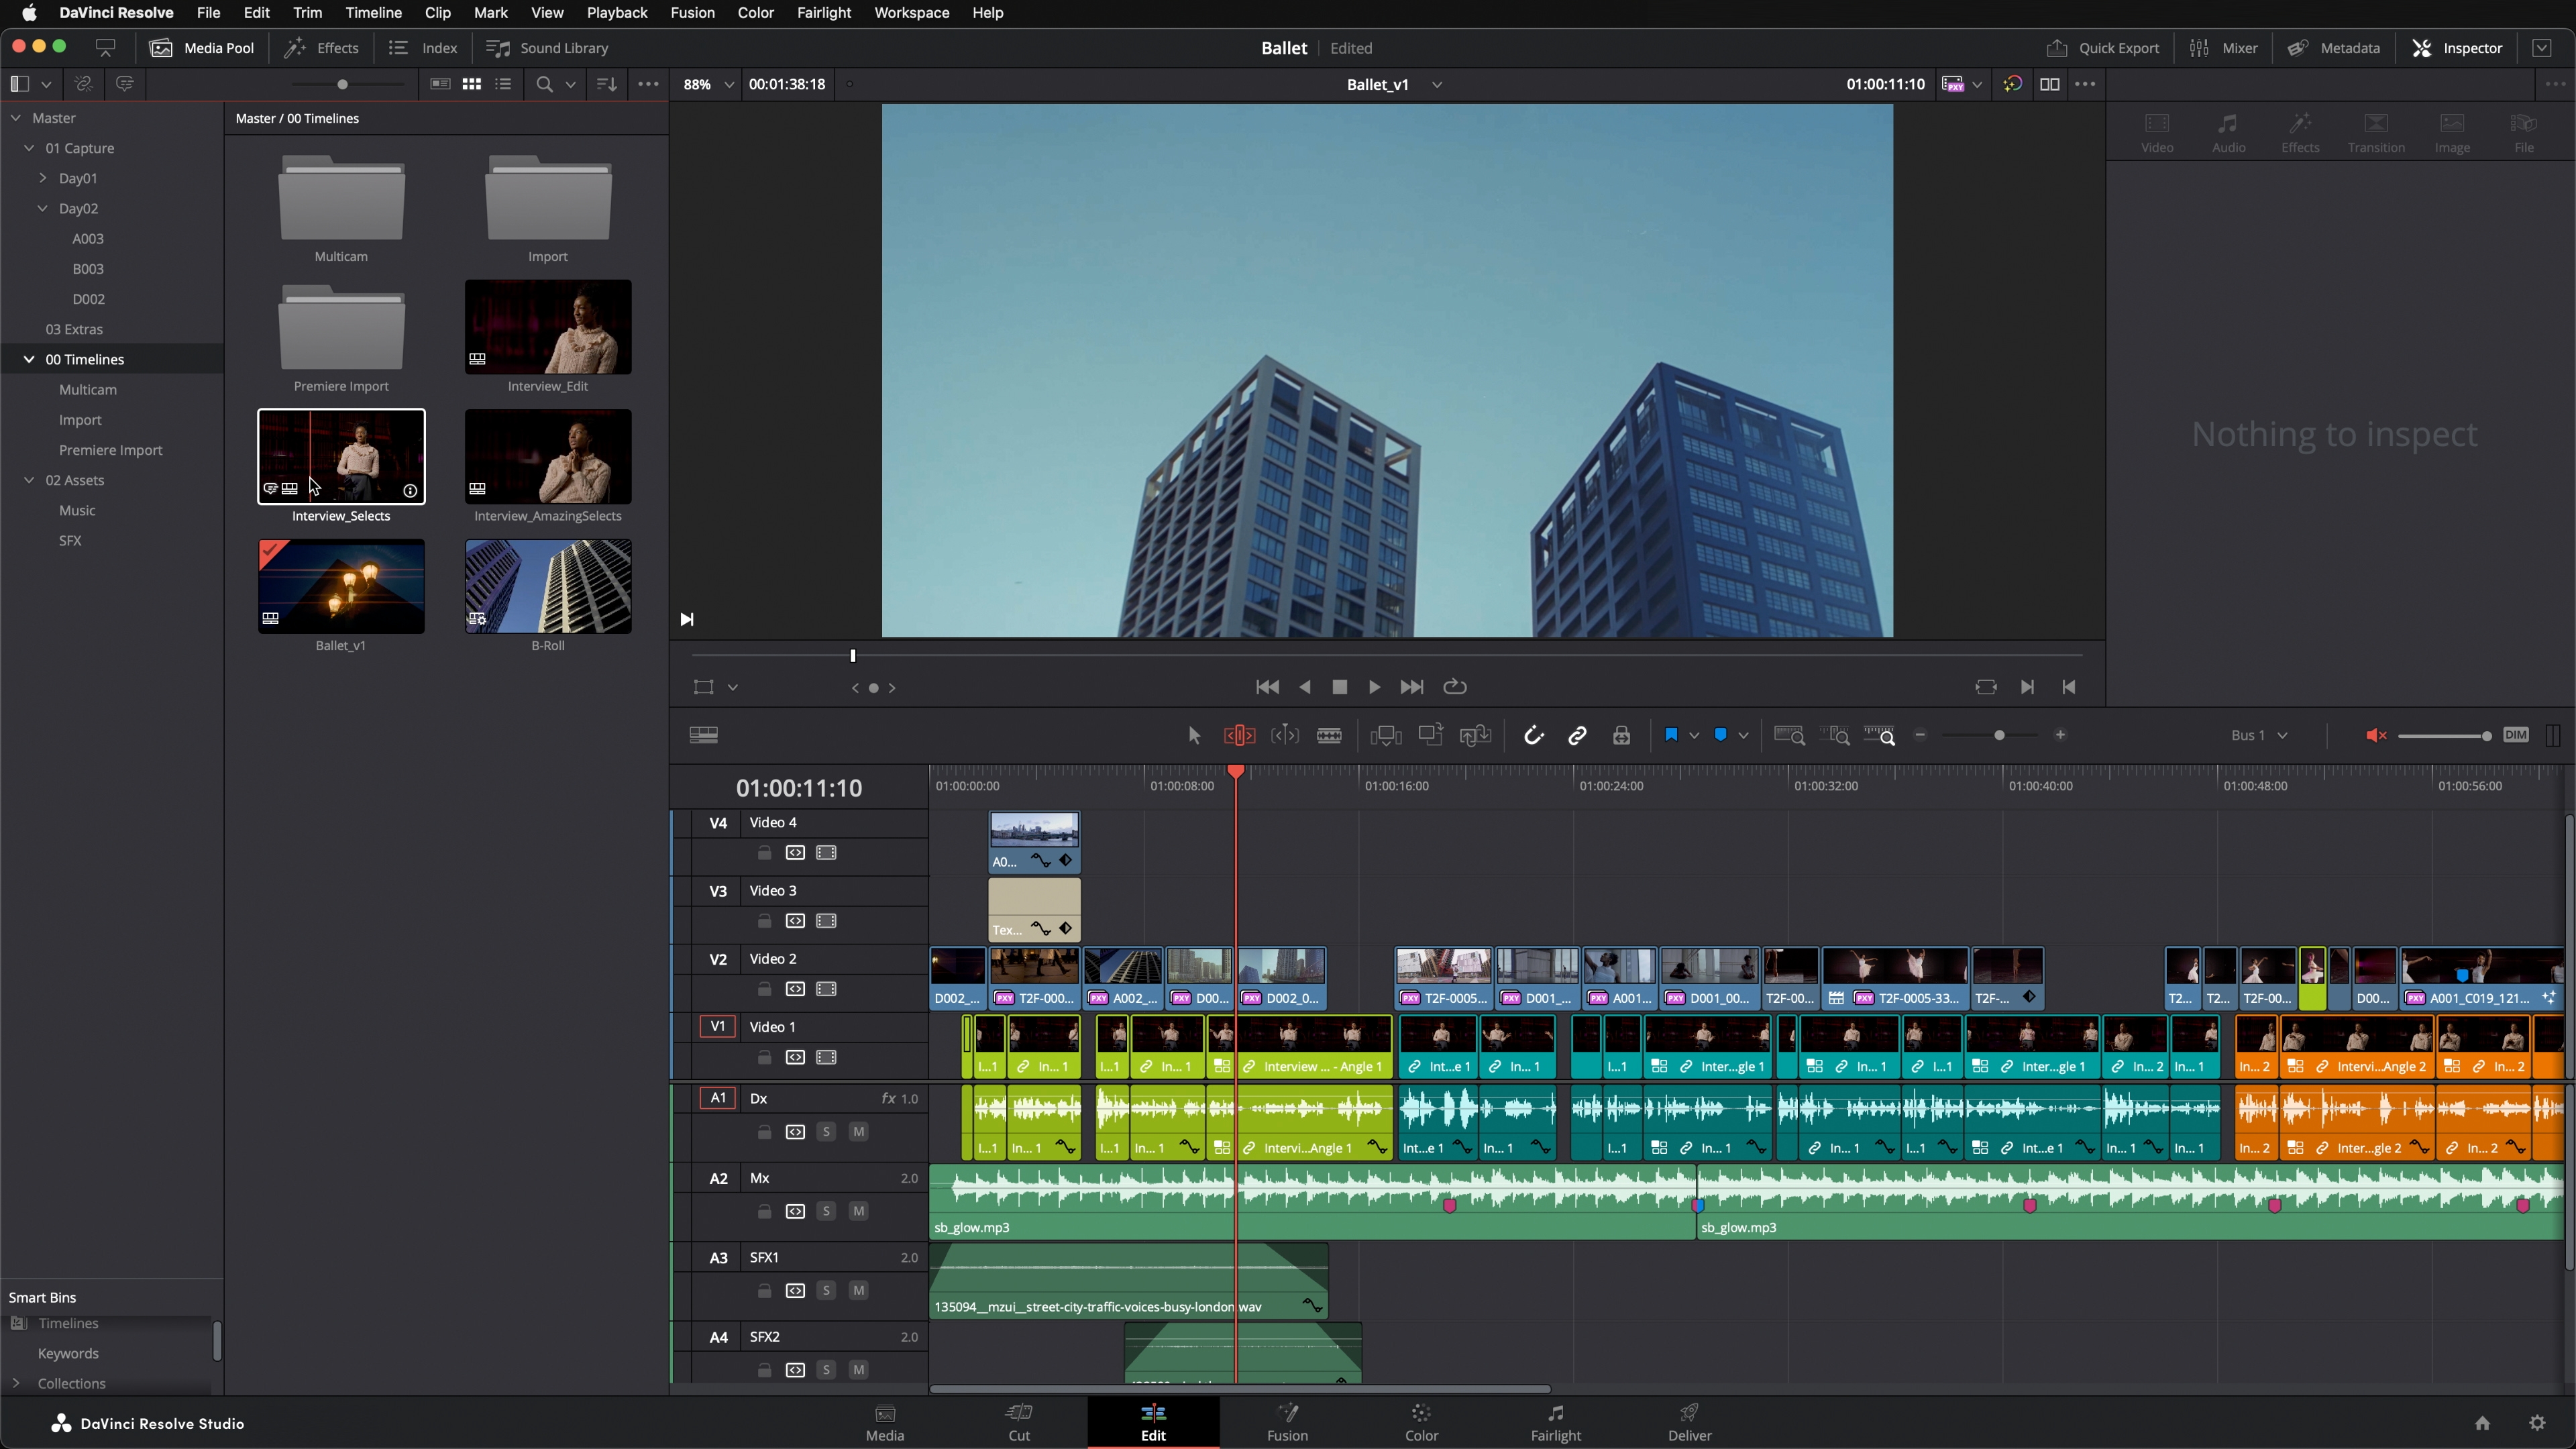Open the Effects panel above the media pool
Screen dimensions: 2576x1449
coord(321,47)
